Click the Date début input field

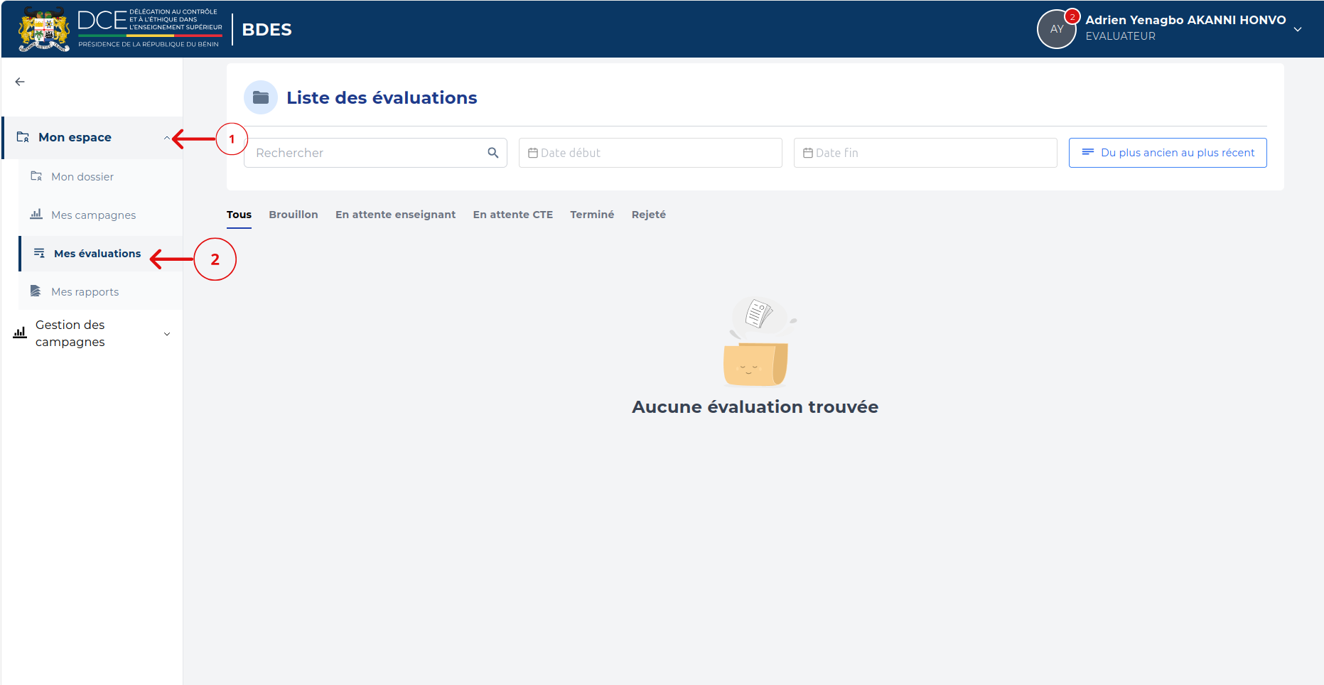[x=650, y=153]
